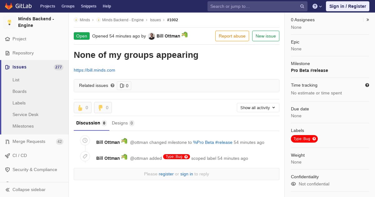The image size is (375, 197).
Task: Switch to the Designs tab
Action: click(x=123, y=123)
